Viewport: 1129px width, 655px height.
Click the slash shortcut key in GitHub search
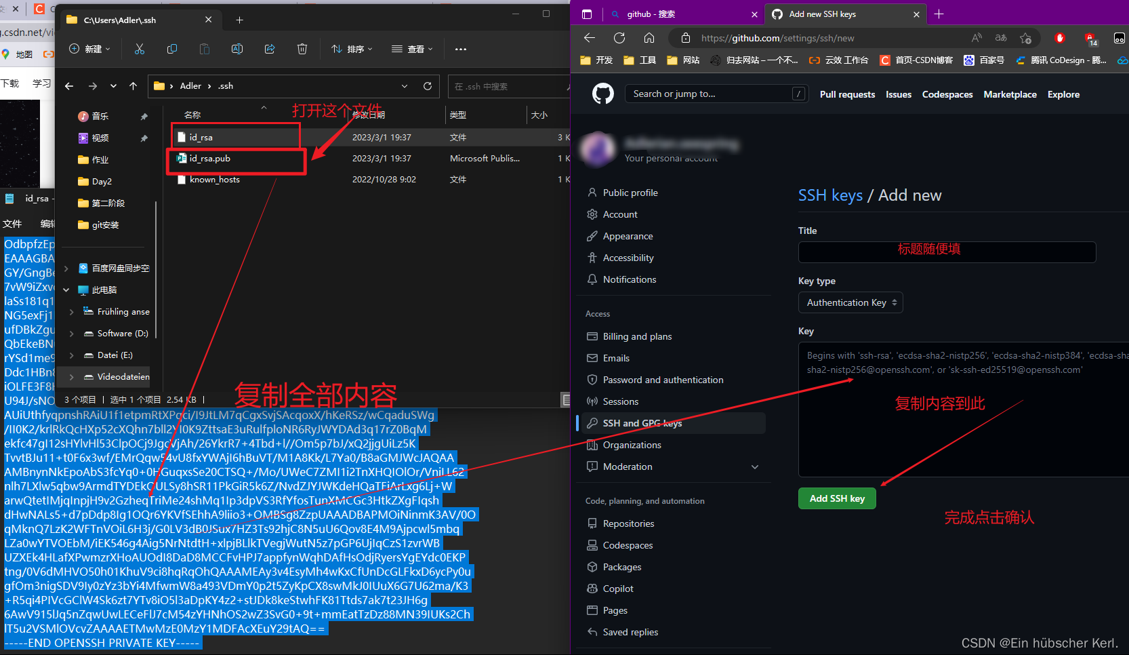pos(799,94)
